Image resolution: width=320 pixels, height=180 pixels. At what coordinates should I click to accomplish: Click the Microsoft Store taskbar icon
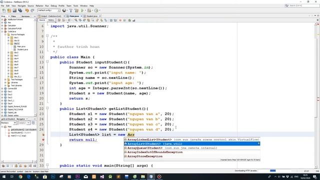(45, 176)
